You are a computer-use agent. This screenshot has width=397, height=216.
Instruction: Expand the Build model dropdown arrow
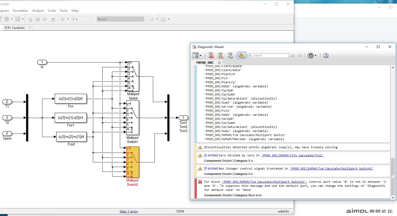169,19
